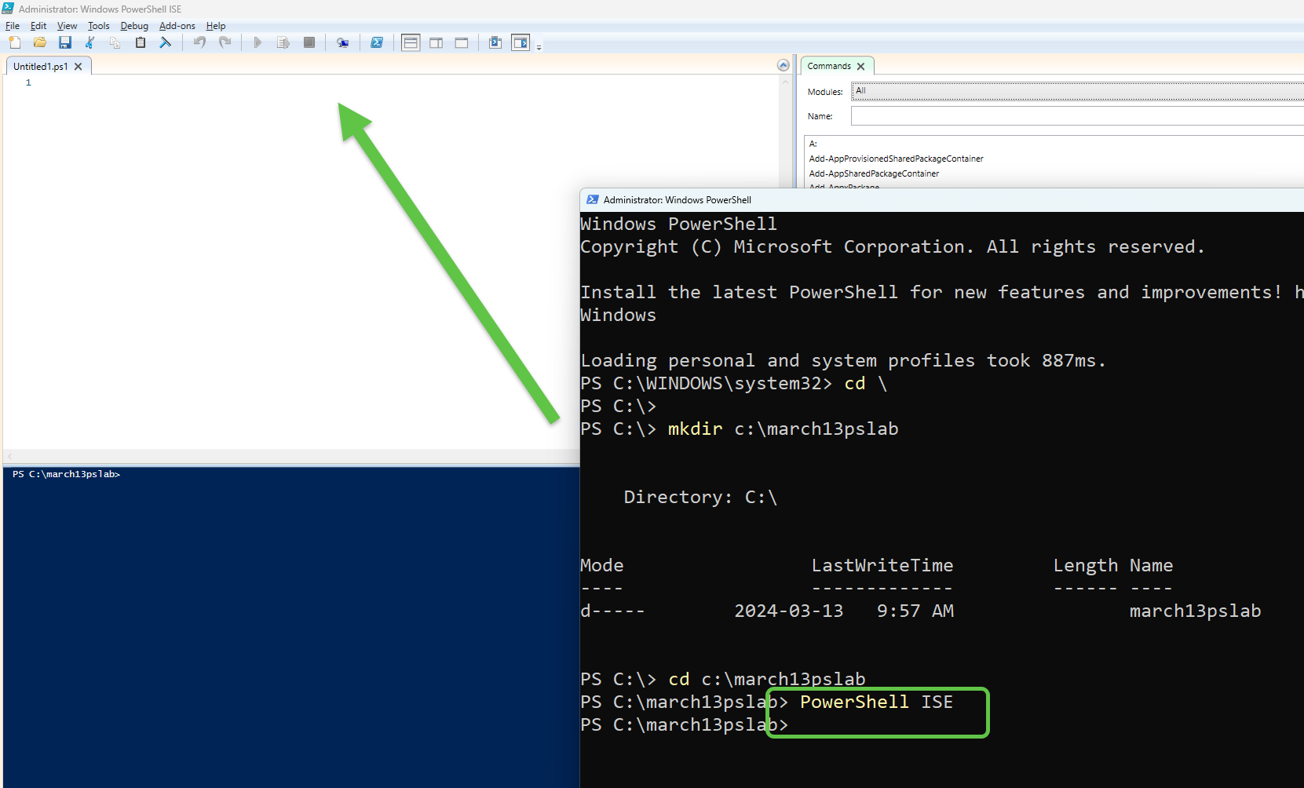
Task: Show the script pane on top
Action: [411, 42]
